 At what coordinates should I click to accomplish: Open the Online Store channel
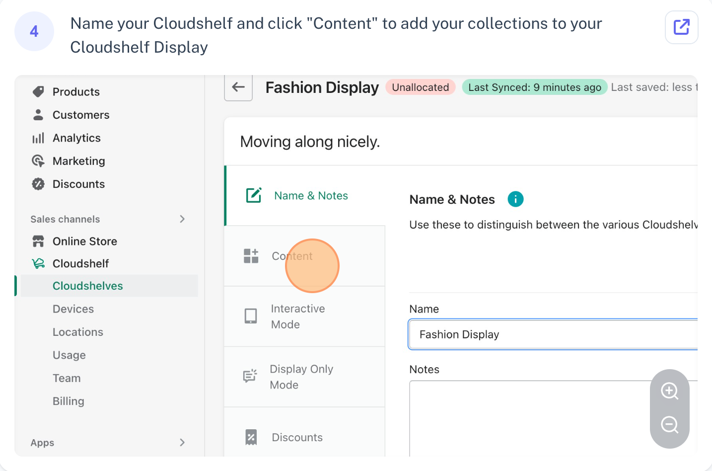point(85,241)
